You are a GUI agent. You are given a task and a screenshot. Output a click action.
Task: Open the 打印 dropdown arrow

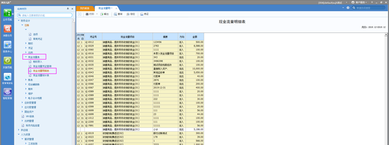point(97,14)
